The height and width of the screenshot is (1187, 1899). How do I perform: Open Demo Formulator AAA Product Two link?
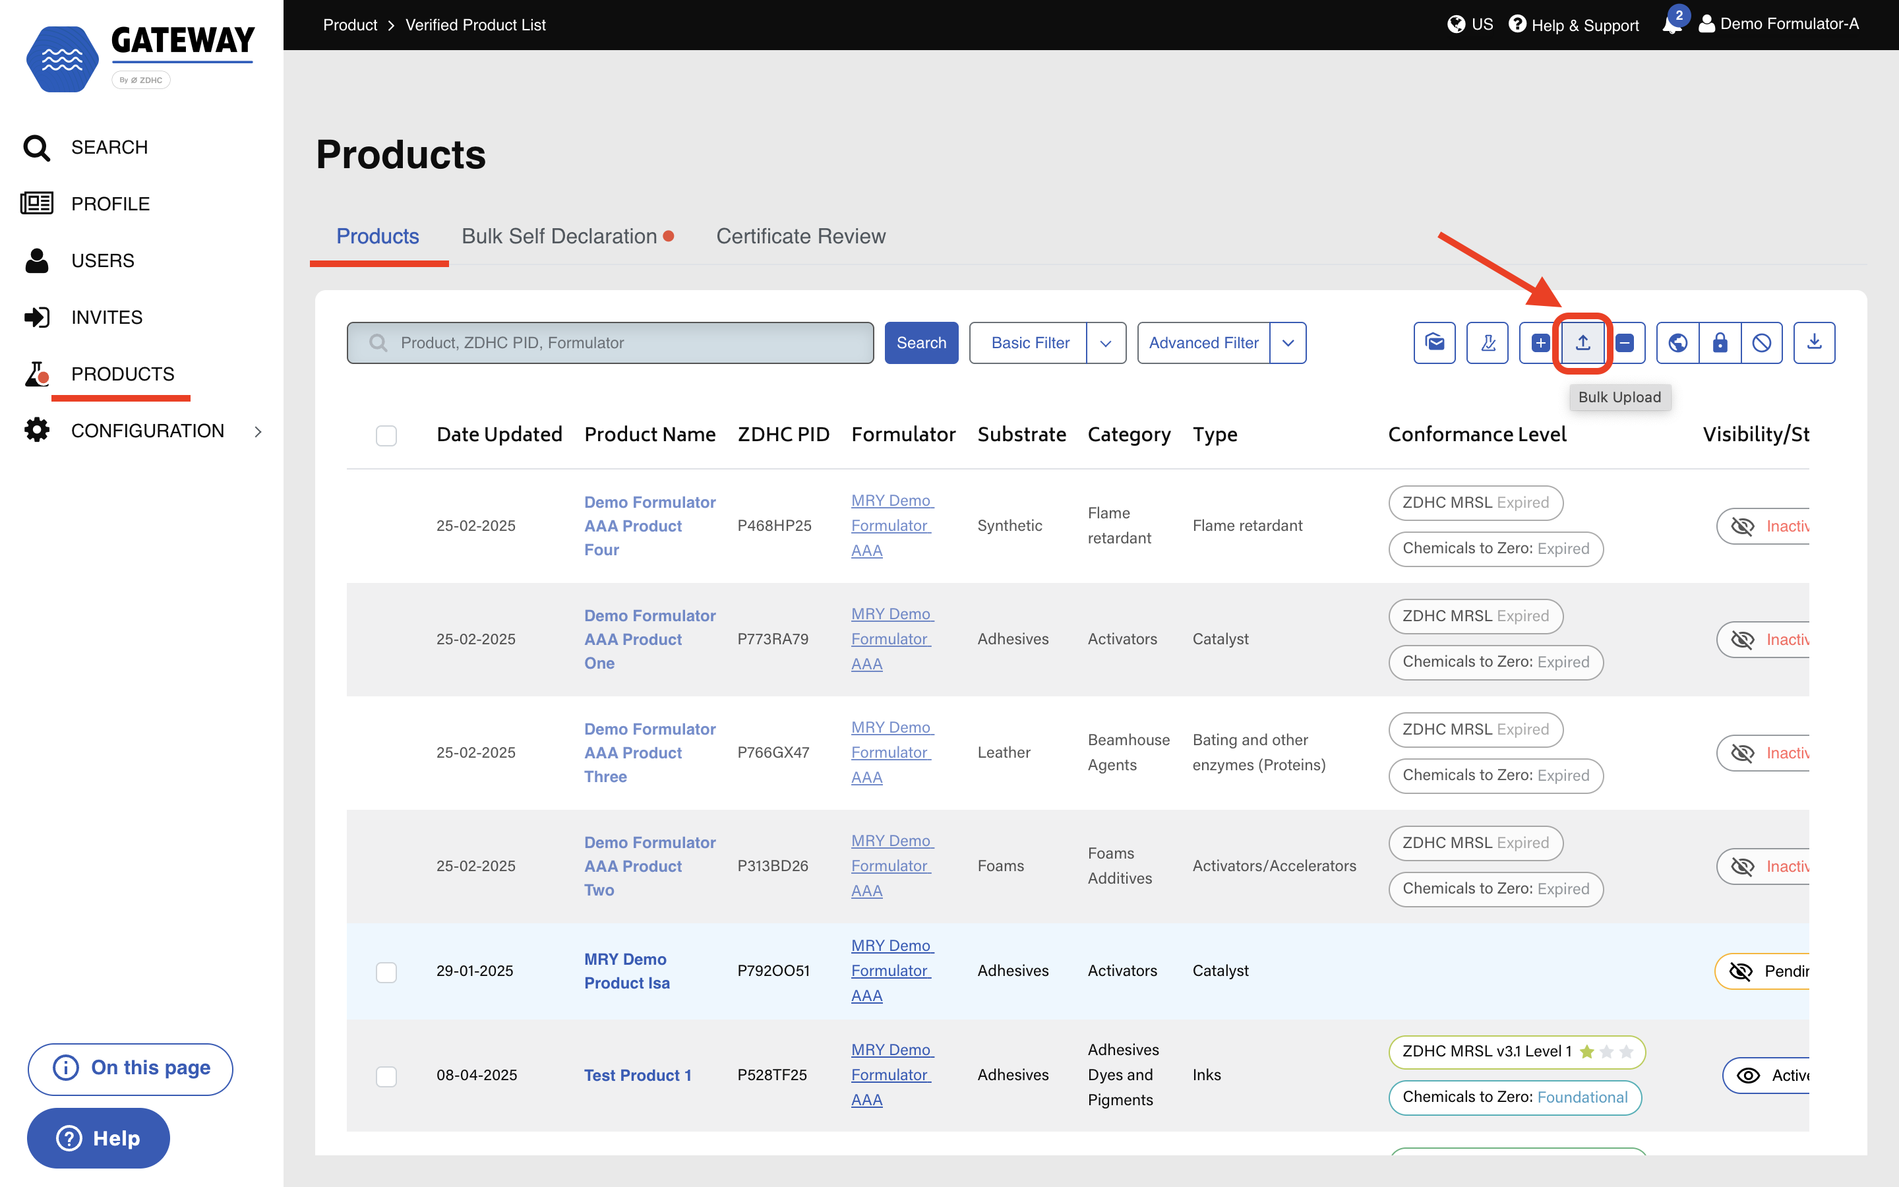click(x=649, y=866)
